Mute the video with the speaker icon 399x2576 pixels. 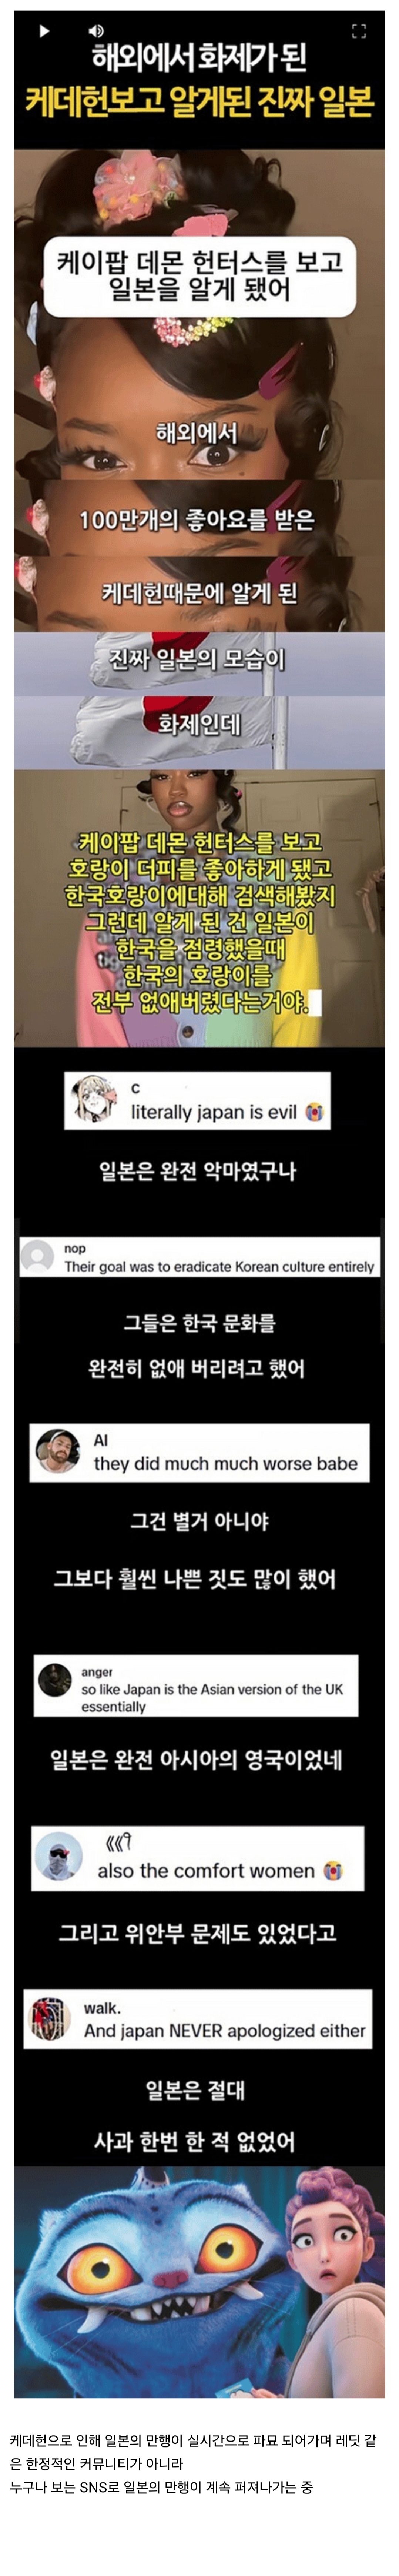96,31
